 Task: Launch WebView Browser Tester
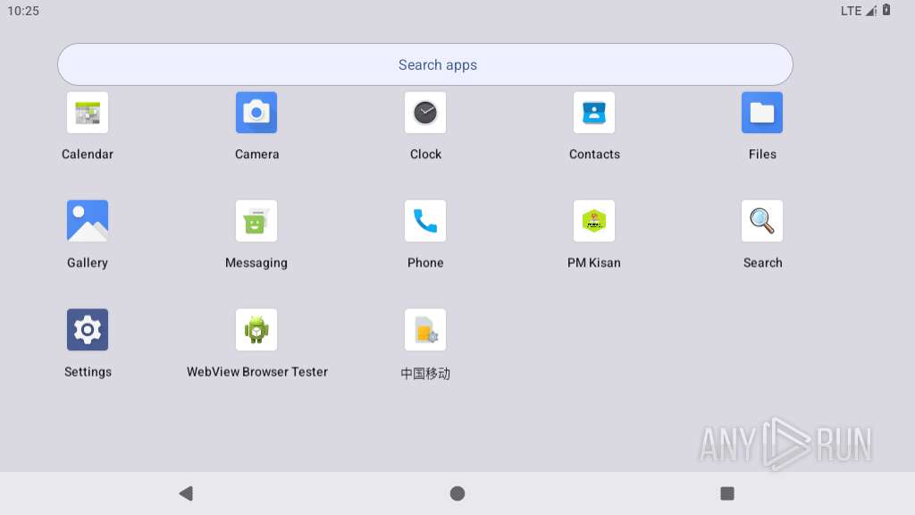(256, 329)
